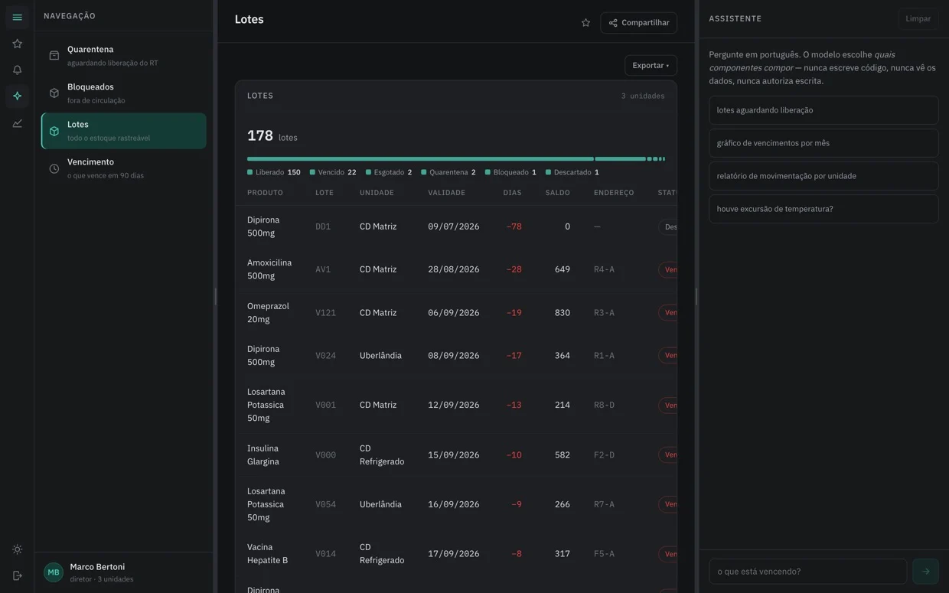Choose suggestion "houve excursão de temperatura?"
The height and width of the screenshot is (593, 949).
[823, 209]
